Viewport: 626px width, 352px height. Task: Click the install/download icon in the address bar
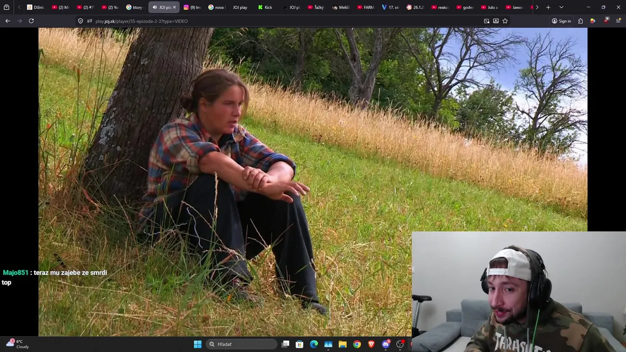point(496,21)
